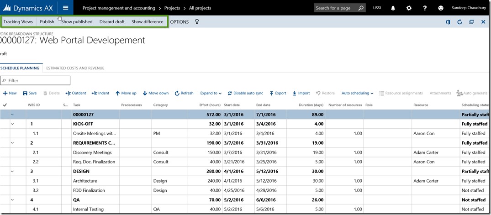Open in Office icon
This screenshot has height=215, width=491.
448,22
